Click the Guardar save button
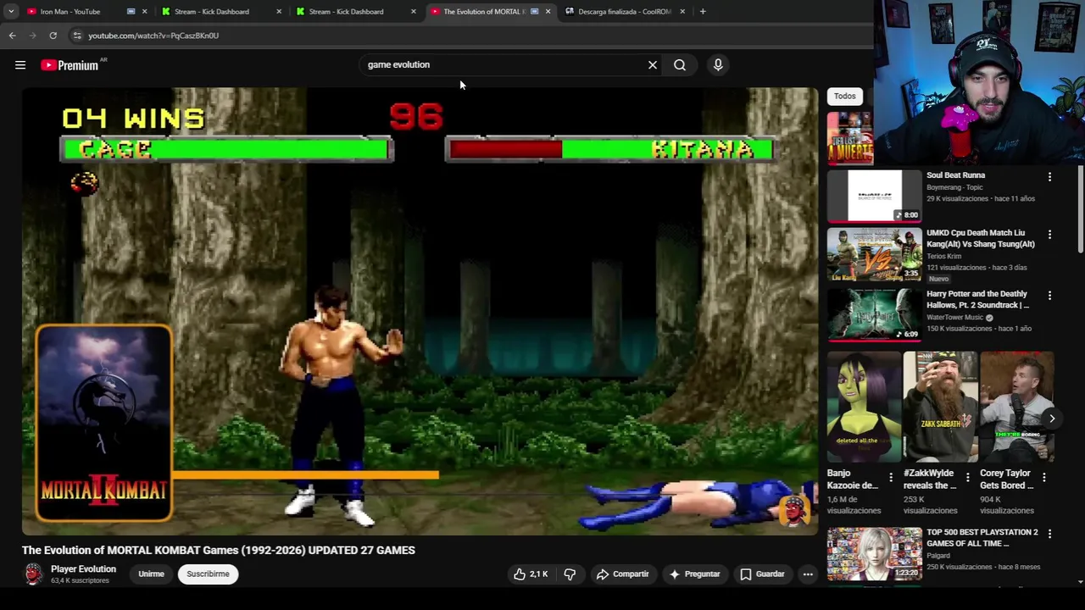The image size is (1085, 610). [x=762, y=574]
